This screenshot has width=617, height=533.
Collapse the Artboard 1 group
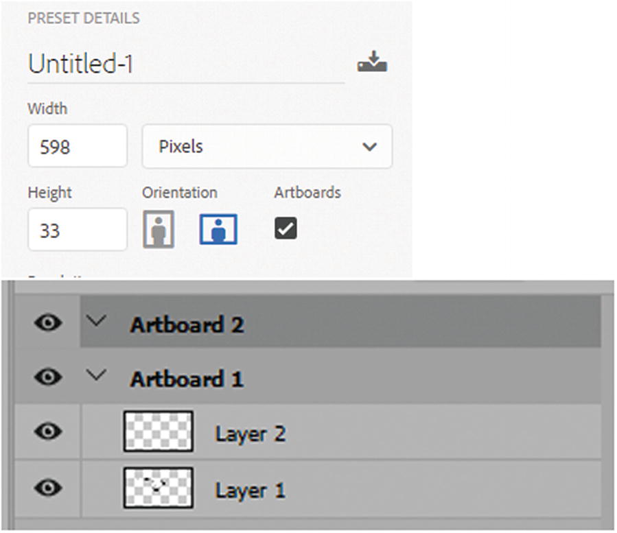(100, 375)
